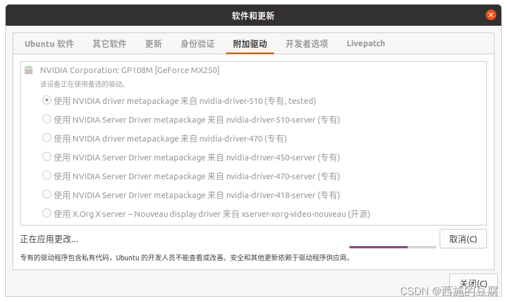This screenshot has height=302, width=507.
Task: Open the Ubuntu 软件 tab
Action: coord(49,43)
